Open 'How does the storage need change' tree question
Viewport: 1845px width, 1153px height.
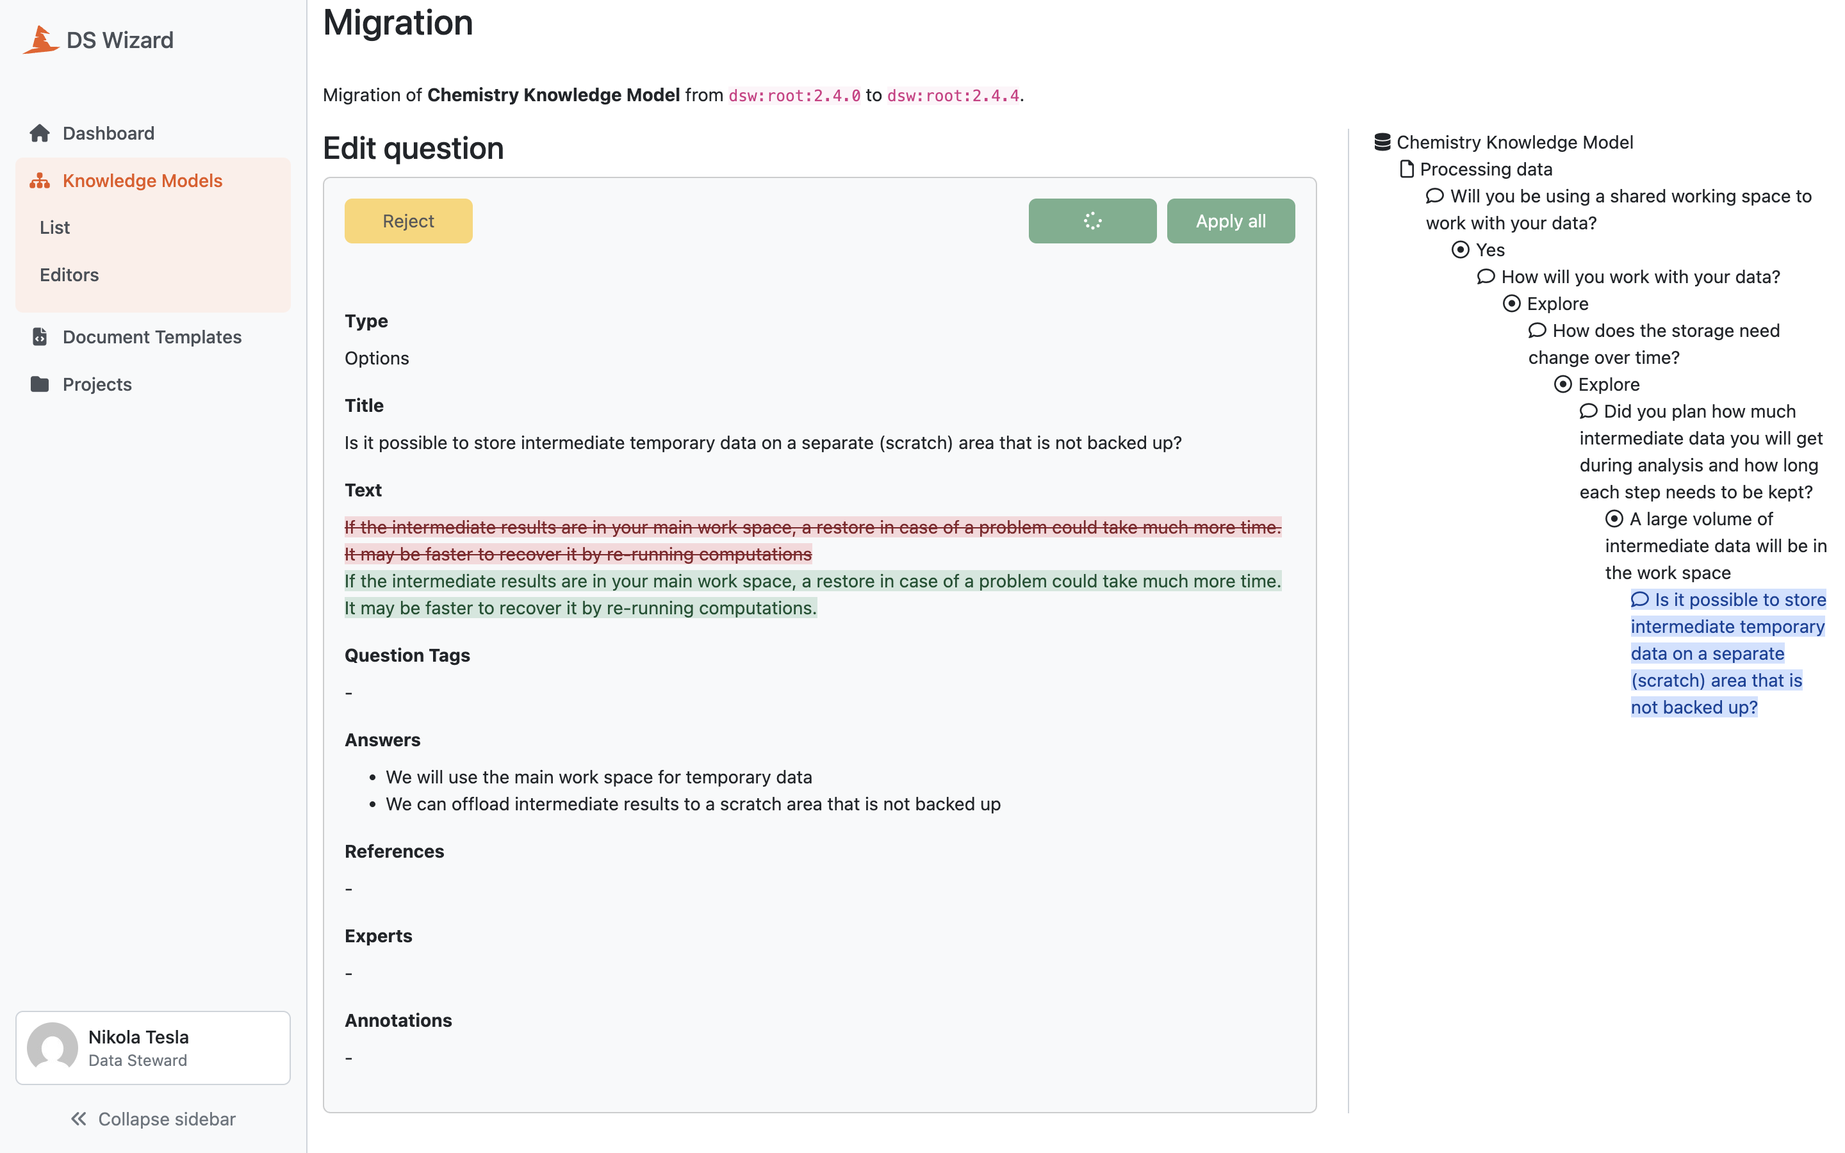[1653, 344]
